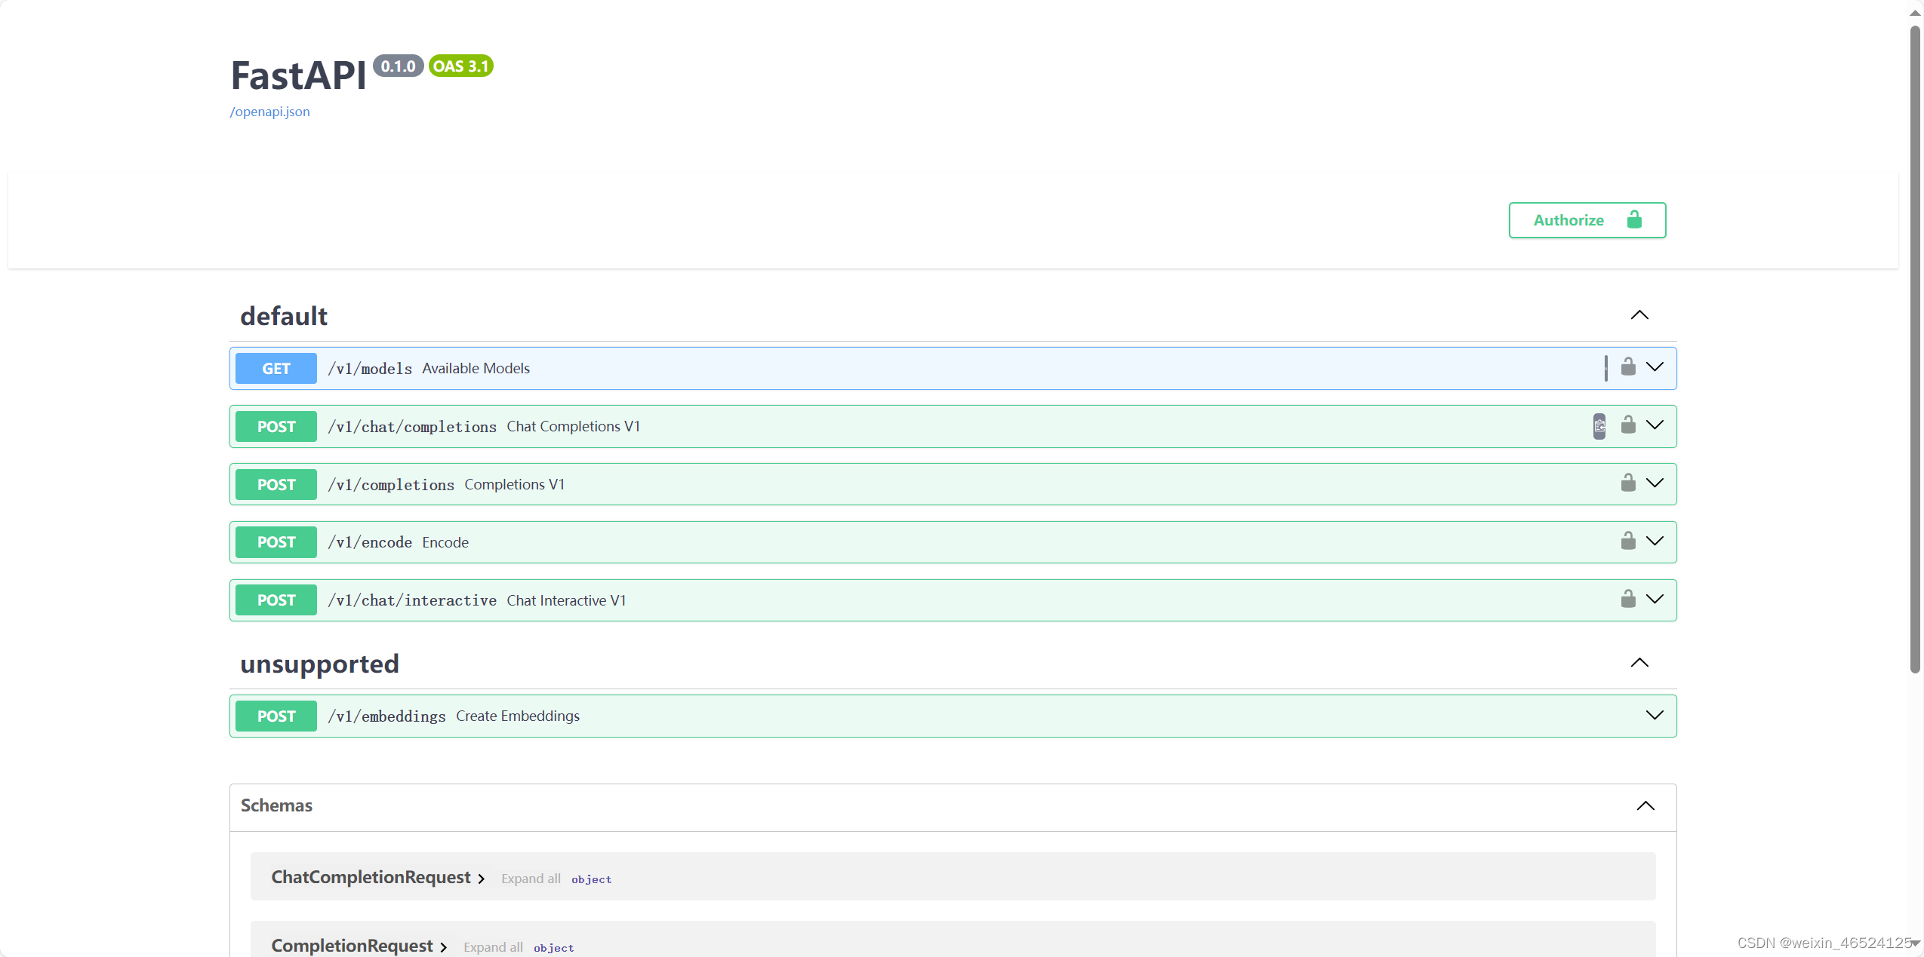Click the /v1/chat/interactive path text

coord(412,600)
